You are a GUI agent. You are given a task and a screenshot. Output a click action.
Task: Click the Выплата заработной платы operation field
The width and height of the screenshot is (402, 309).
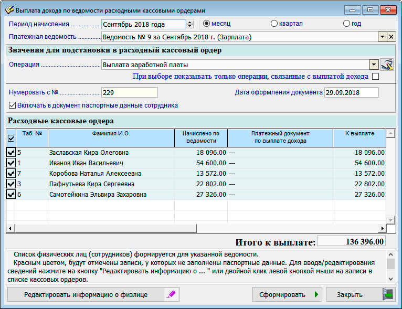coord(235,65)
